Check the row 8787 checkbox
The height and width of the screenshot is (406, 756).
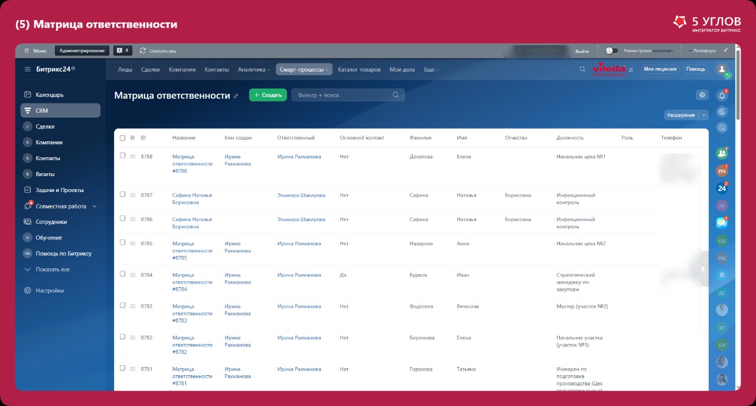(x=122, y=194)
